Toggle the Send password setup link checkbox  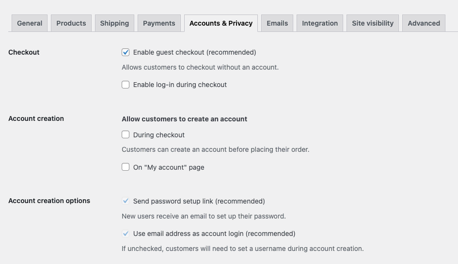tap(126, 201)
